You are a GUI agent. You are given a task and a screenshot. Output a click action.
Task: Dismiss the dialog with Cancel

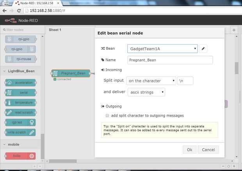tap(208, 150)
